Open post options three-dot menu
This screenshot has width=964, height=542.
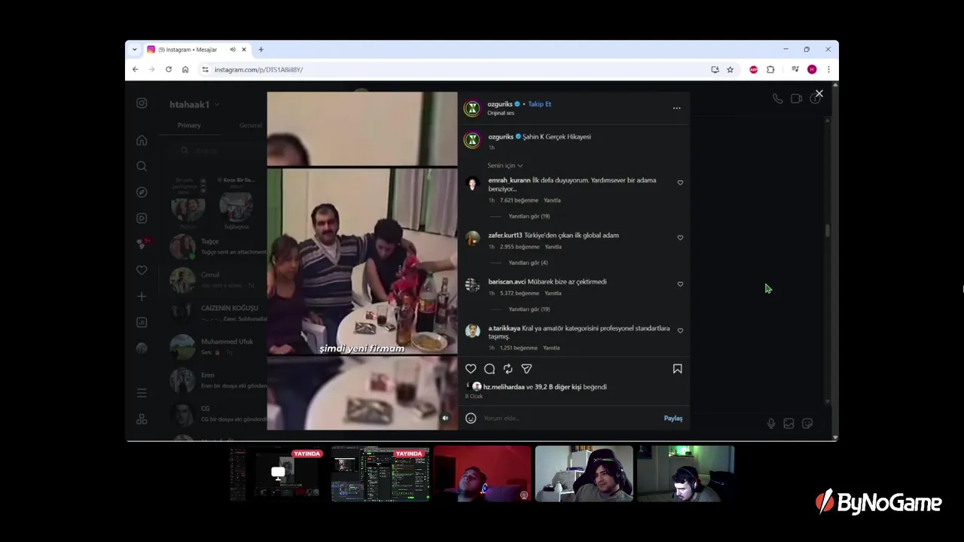pyautogui.click(x=676, y=108)
